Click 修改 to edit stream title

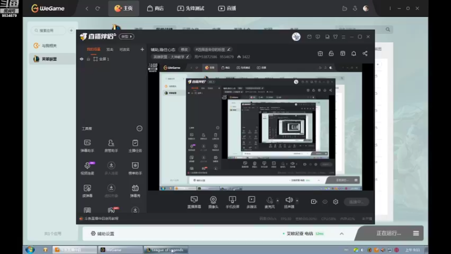[184, 50]
